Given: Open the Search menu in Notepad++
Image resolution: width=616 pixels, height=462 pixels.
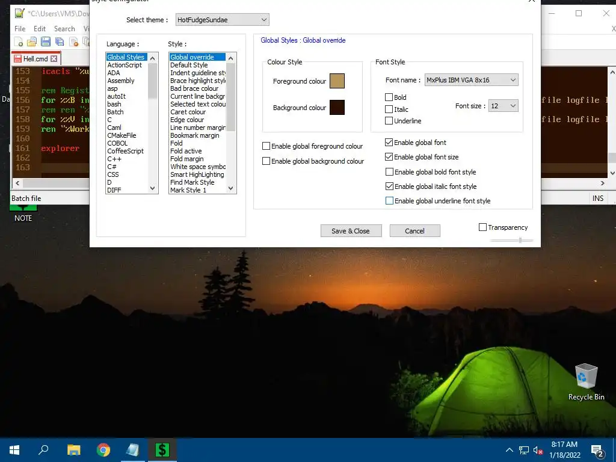Looking at the screenshot, I should pos(64,29).
